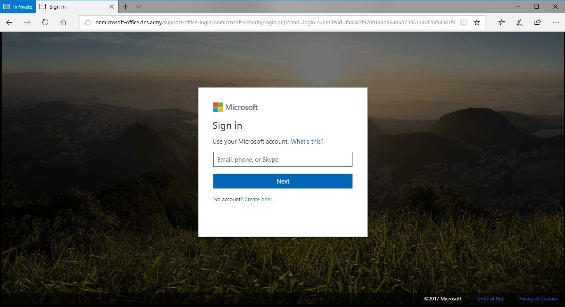This screenshot has width=565, height=307.
Task: Go forward with the forward arrow
Action: (27, 23)
